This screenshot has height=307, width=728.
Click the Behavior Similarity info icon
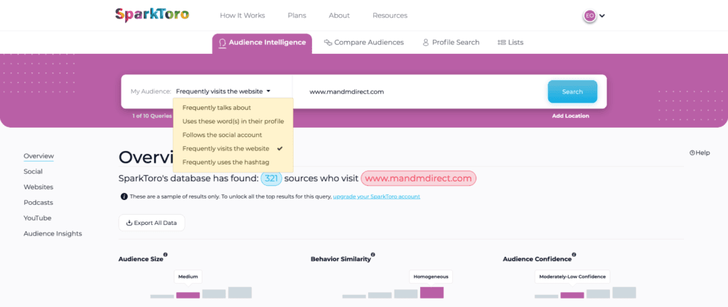click(x=373, y=255)
